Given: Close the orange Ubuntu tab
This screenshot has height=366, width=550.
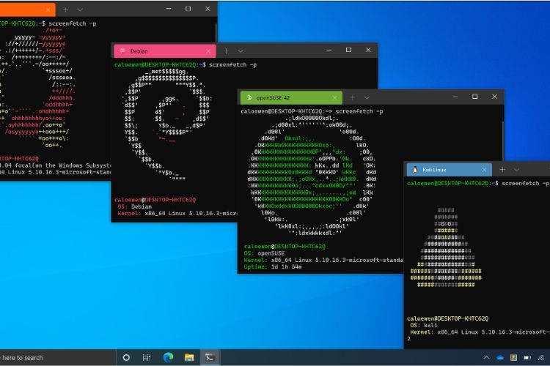Looking at the screenshot, I should tap(48, 10).
